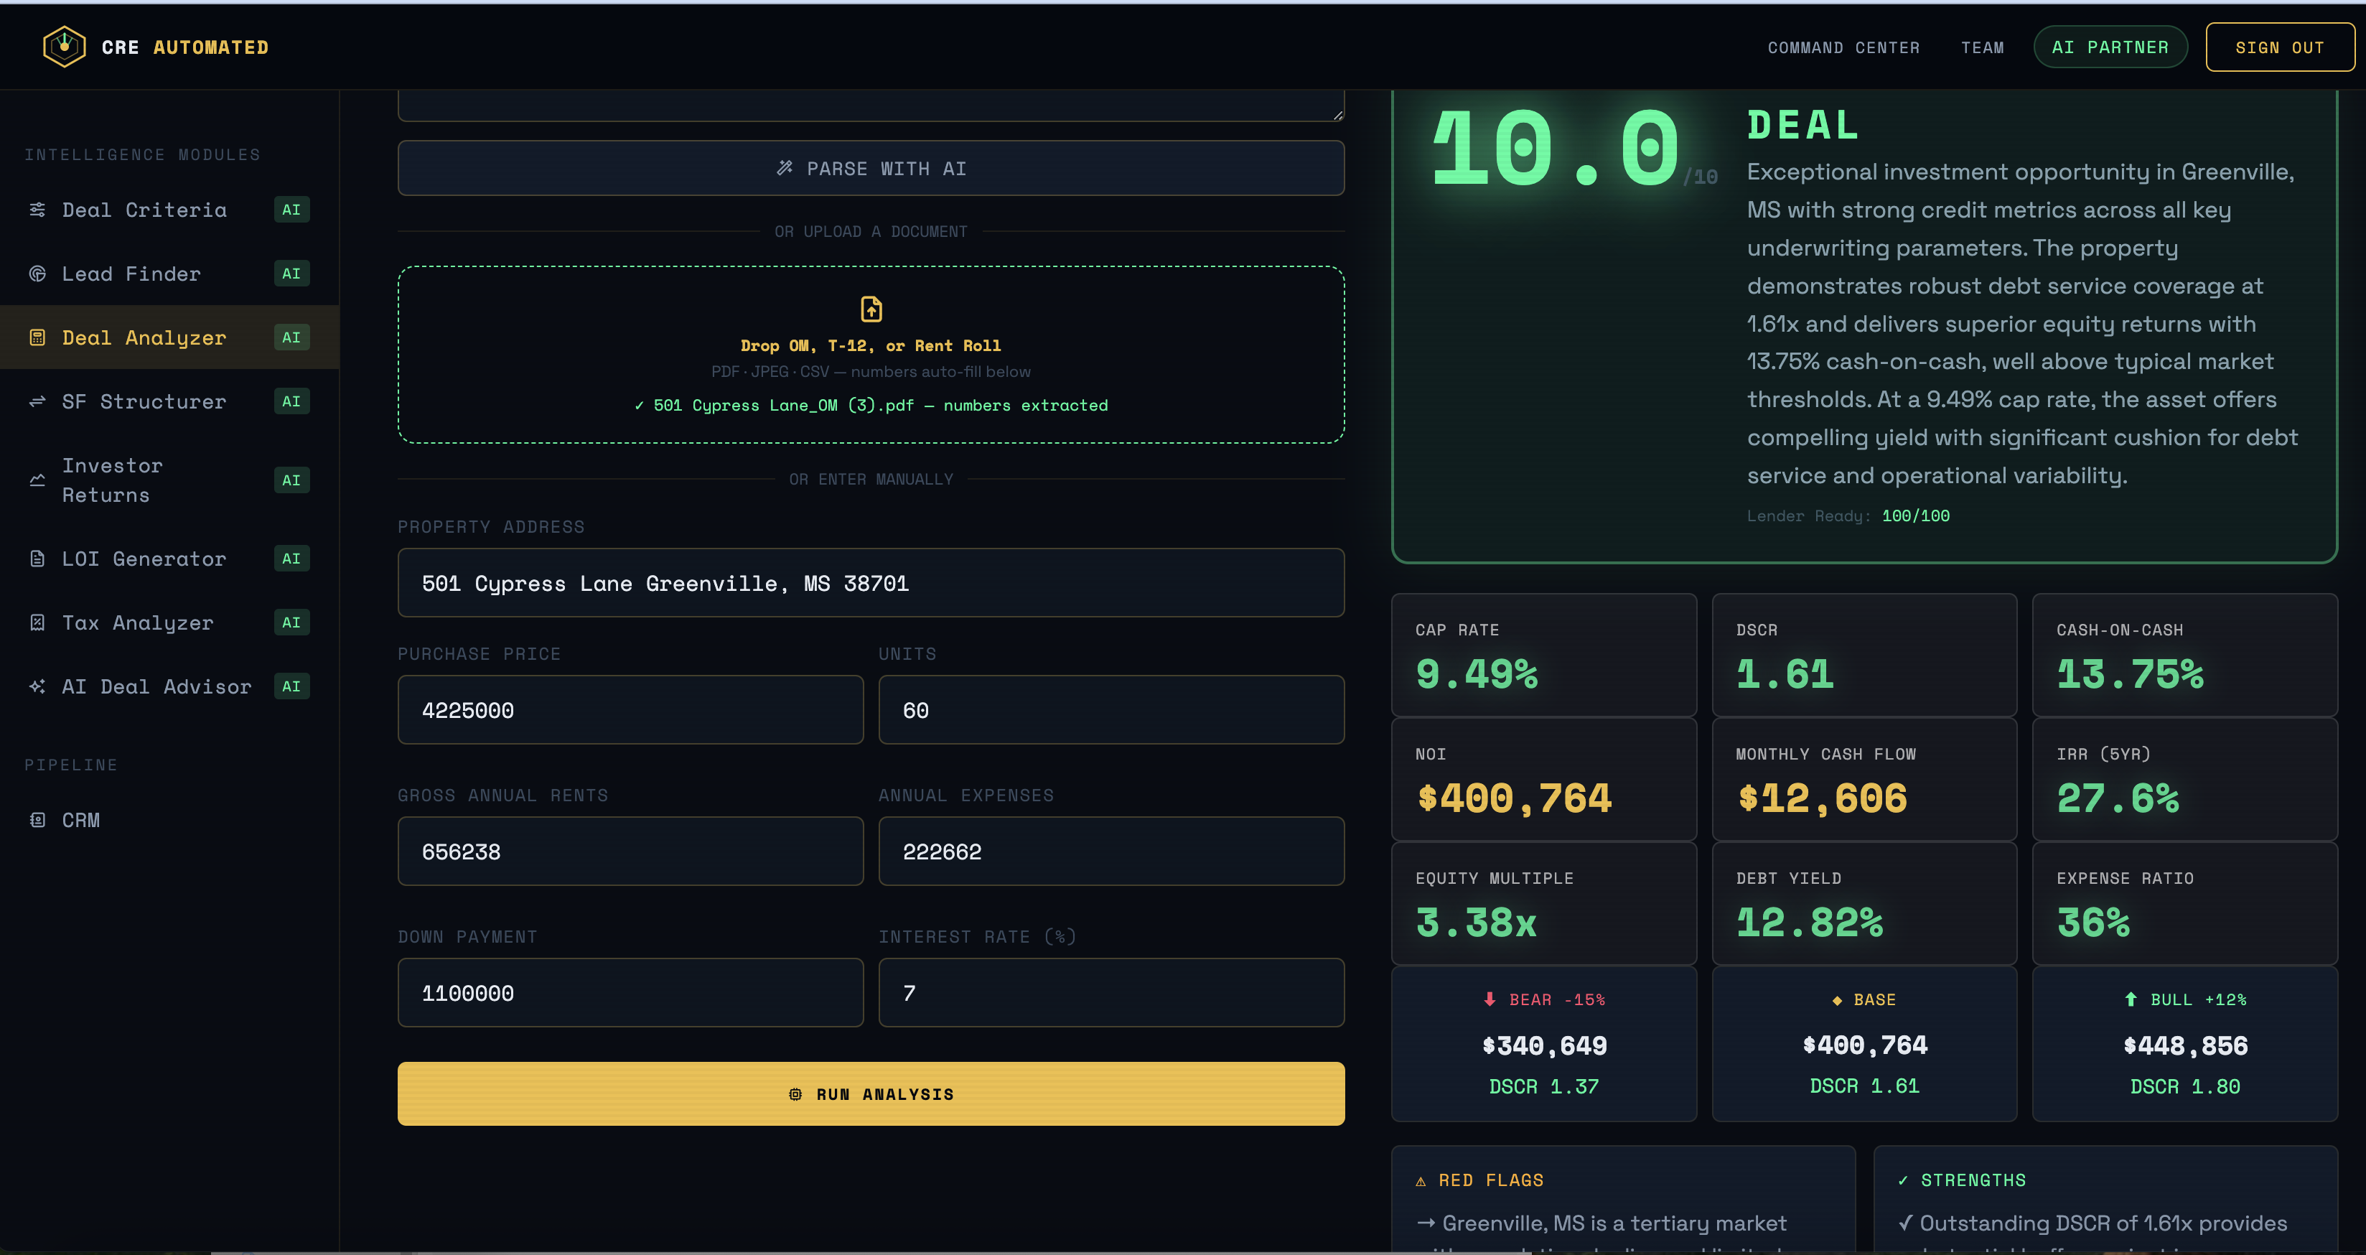Click the AI Partner button
This screenshot has height=1255, width=2366.
(x=2110, y=47)
